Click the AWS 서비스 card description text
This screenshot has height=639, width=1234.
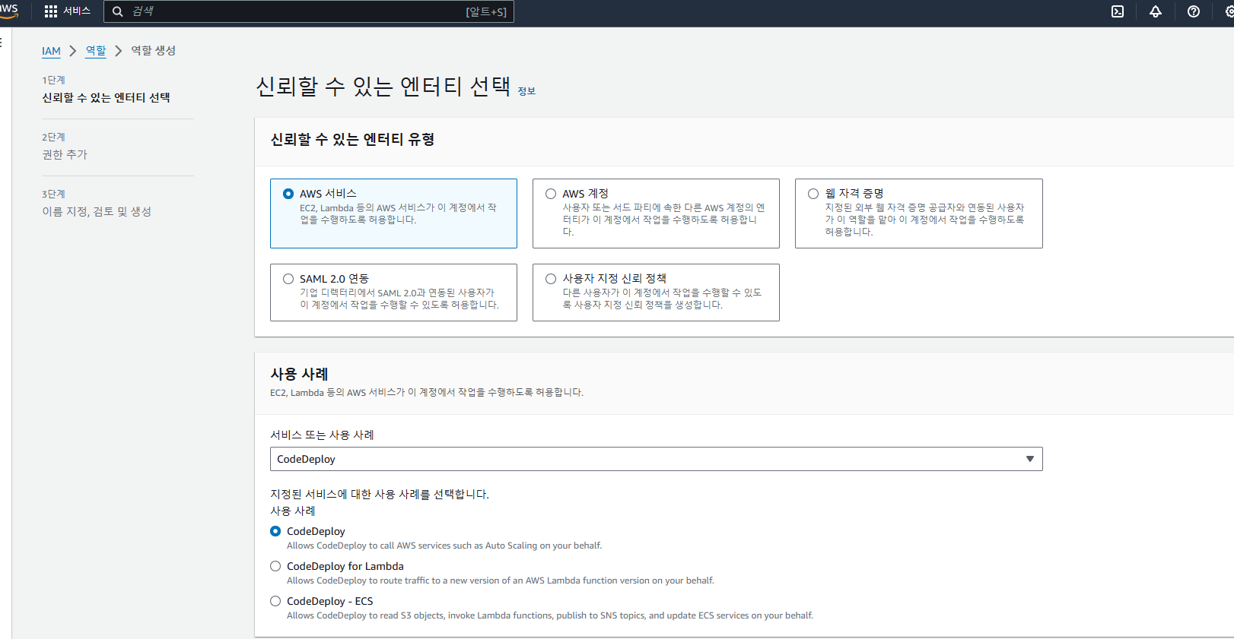[398, 214]
